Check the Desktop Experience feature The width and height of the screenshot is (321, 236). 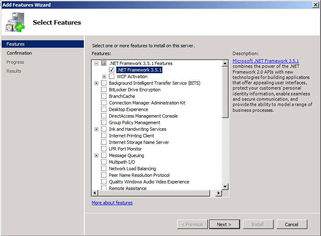tap(104, 109)
